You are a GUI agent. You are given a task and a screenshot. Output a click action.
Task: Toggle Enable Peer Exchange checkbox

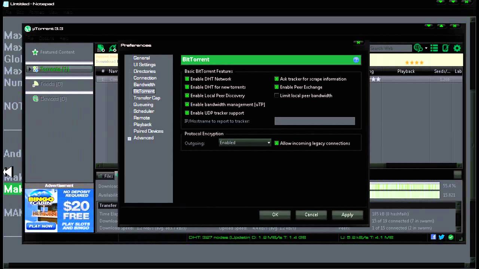coord(277,87)
